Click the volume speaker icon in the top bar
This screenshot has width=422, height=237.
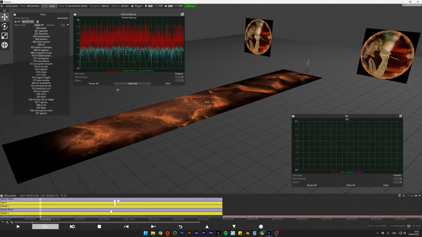coord(166,6)
